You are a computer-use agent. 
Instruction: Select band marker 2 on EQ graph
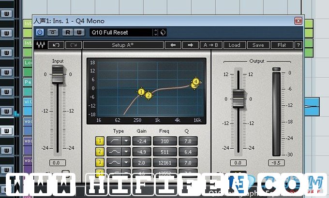(x=149, y=96)
